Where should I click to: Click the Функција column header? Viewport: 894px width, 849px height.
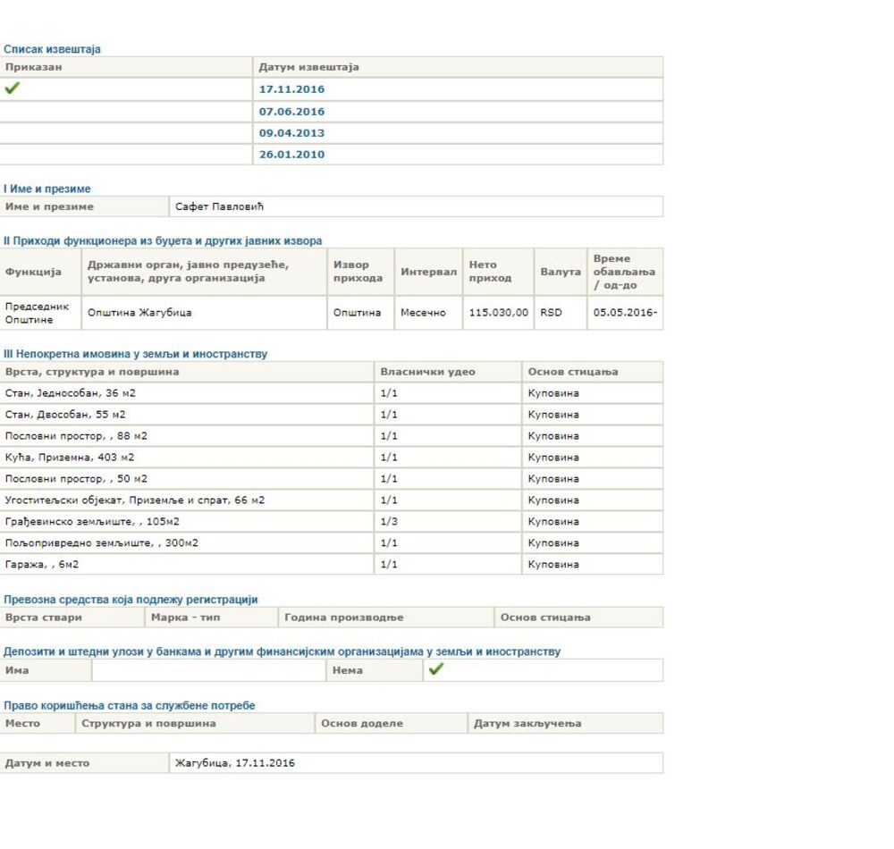[x=33, y=272]
